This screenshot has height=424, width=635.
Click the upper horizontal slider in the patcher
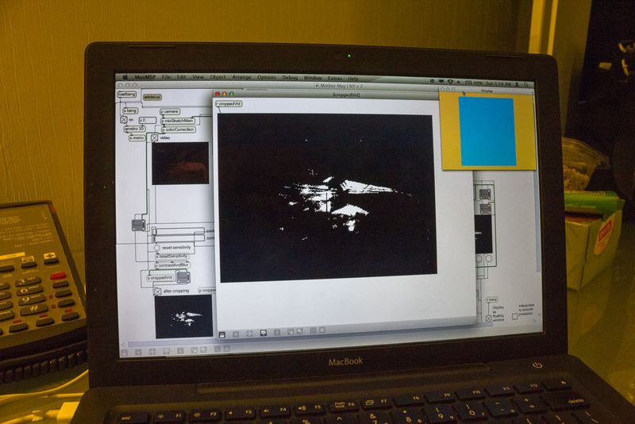coord(179,231)
